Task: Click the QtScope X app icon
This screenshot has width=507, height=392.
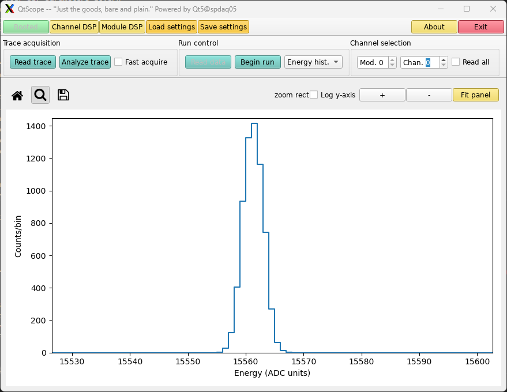Action: pos(9,9)
